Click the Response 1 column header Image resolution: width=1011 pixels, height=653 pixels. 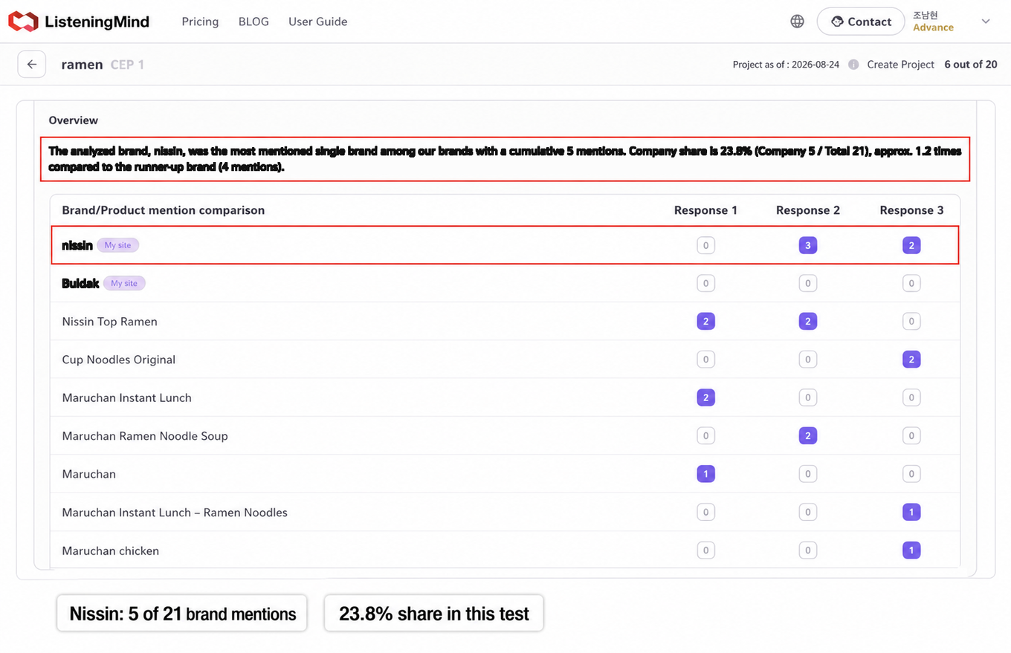[x=705, y=210]
